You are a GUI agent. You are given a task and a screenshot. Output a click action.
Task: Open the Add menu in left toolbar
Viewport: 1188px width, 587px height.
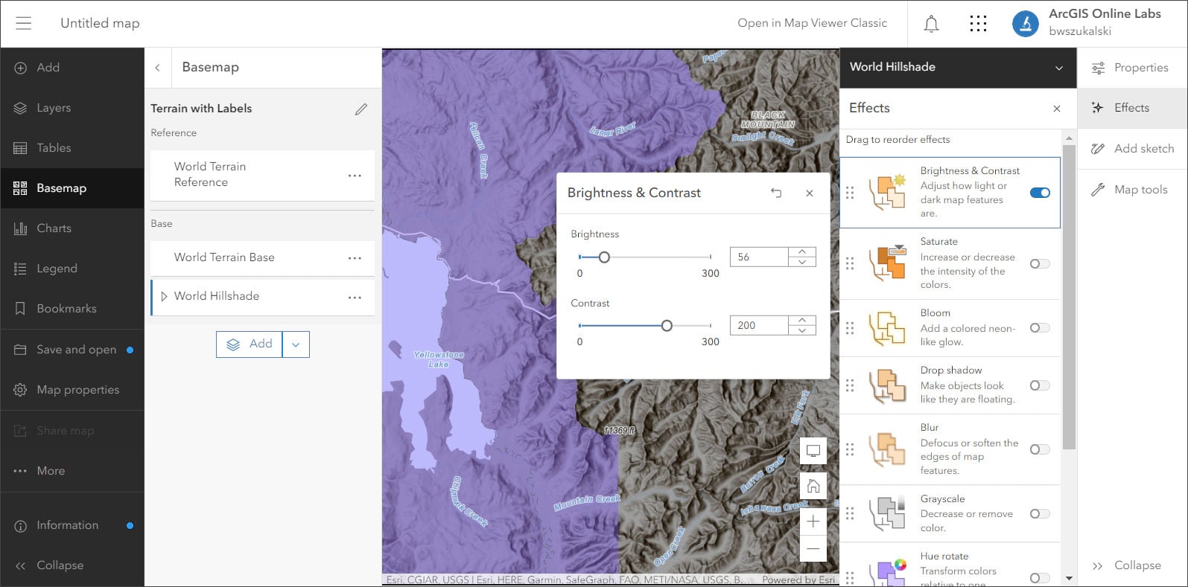[72, 68]
